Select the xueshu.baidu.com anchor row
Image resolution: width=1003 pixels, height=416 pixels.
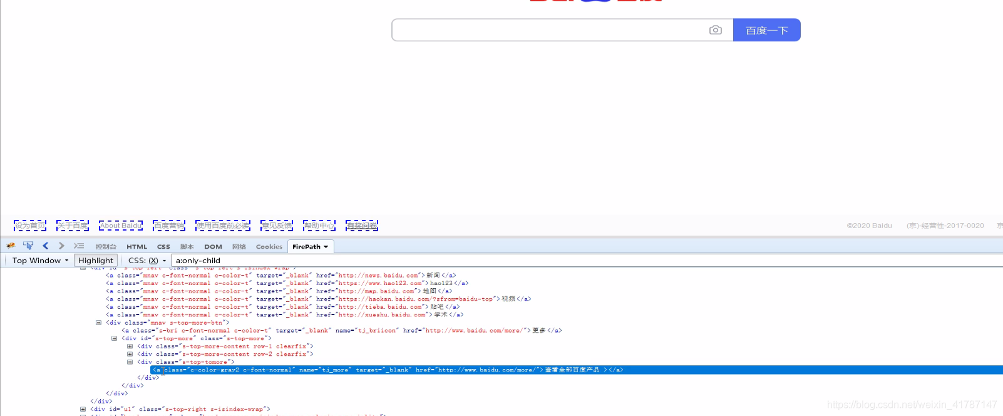(x=285, y=315)
